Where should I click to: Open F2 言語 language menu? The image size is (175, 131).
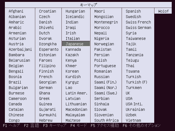pyautogui.click(x=32, y=126)
